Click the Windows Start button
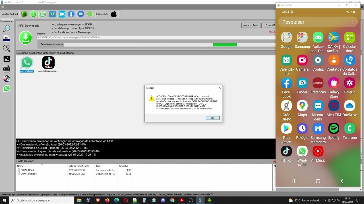Image resolution: width=364 pixels, height=204 pixels. (x=5, y=200)
